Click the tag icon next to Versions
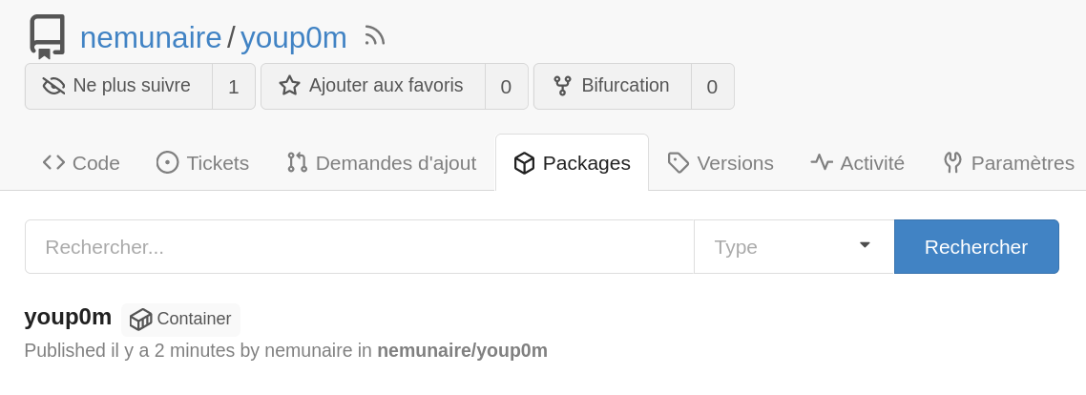 (x=679, y=163)
